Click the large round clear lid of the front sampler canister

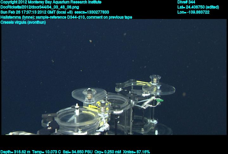click(77, 117)
